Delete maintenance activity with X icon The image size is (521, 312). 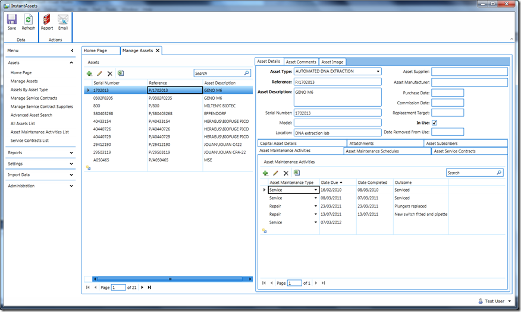[x=285, y=173]
